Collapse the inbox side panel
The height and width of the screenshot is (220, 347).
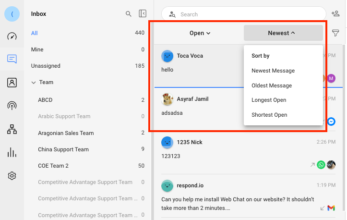(x=142, y=14)
